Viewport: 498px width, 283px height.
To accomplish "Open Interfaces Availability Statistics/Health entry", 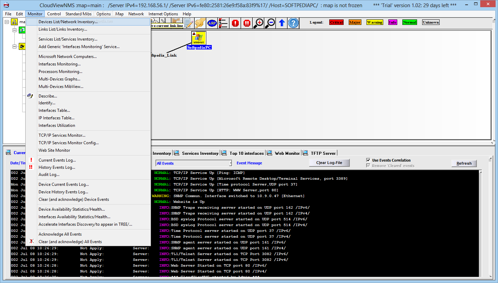I will [88, 217].
